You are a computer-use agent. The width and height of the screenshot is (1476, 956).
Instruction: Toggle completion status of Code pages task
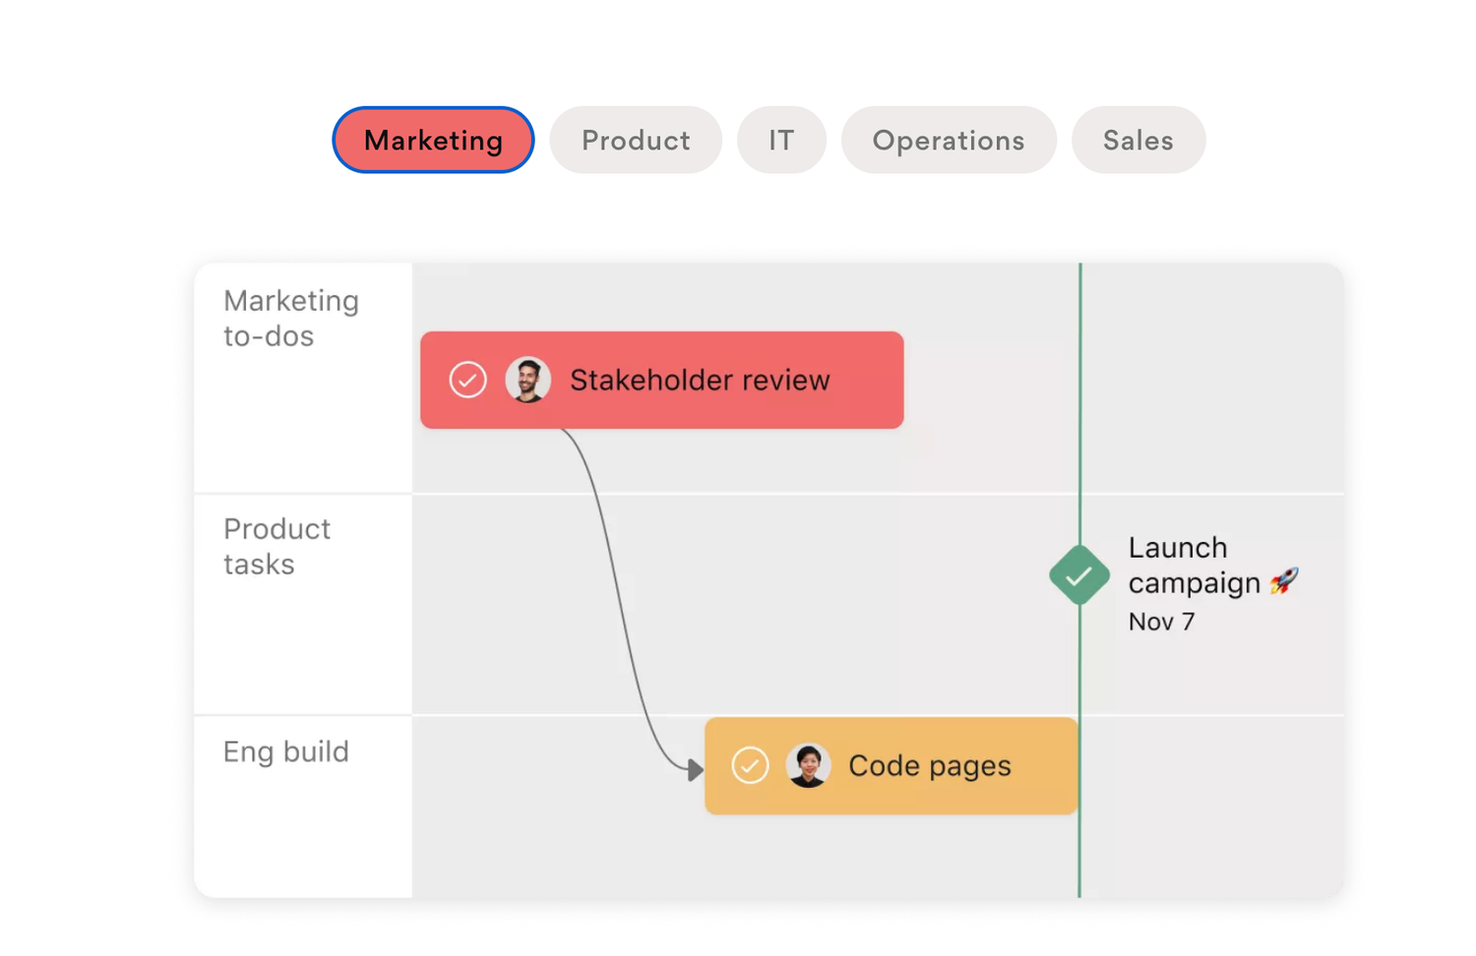pyautogui.click(x=750, y=765)
